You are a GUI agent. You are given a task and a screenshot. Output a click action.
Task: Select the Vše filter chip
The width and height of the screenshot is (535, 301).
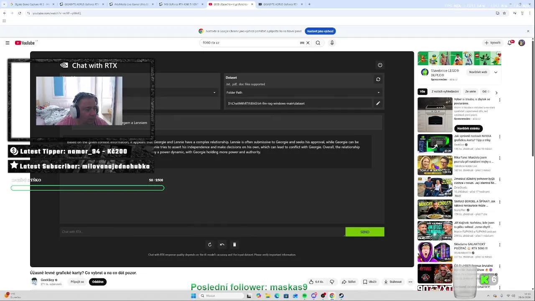(x=423, y=92)
